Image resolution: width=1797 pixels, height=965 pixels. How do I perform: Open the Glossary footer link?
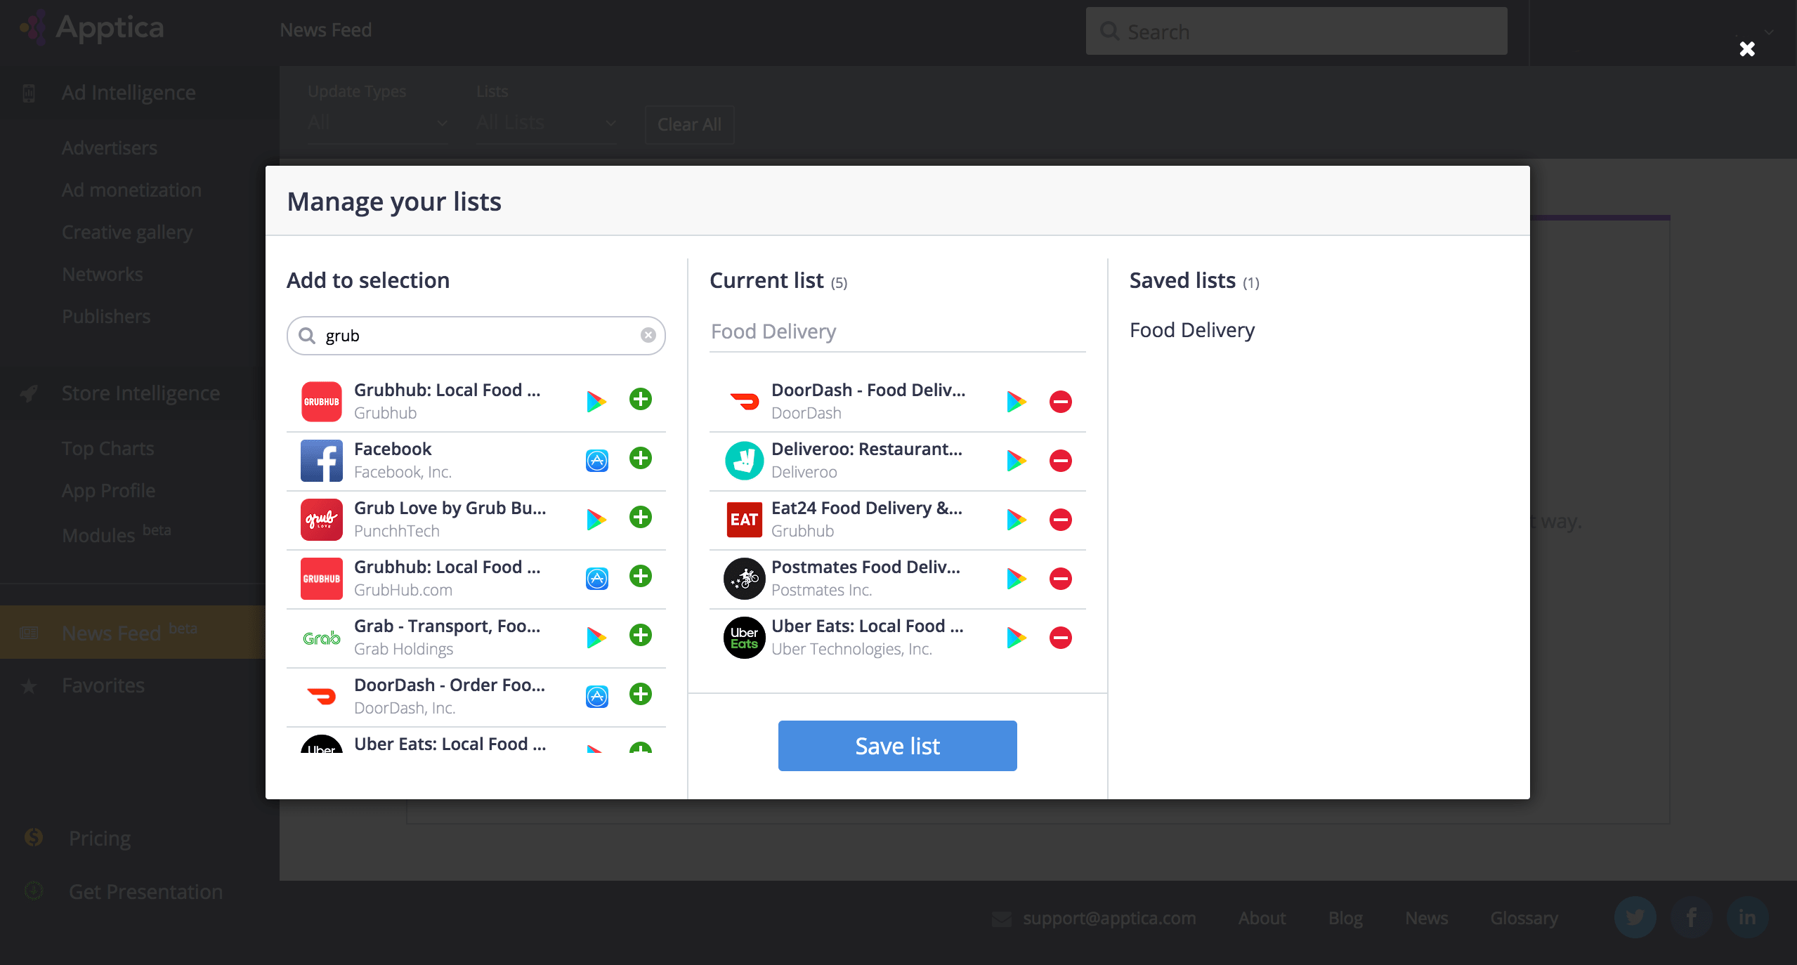[x=1524, y=918]
